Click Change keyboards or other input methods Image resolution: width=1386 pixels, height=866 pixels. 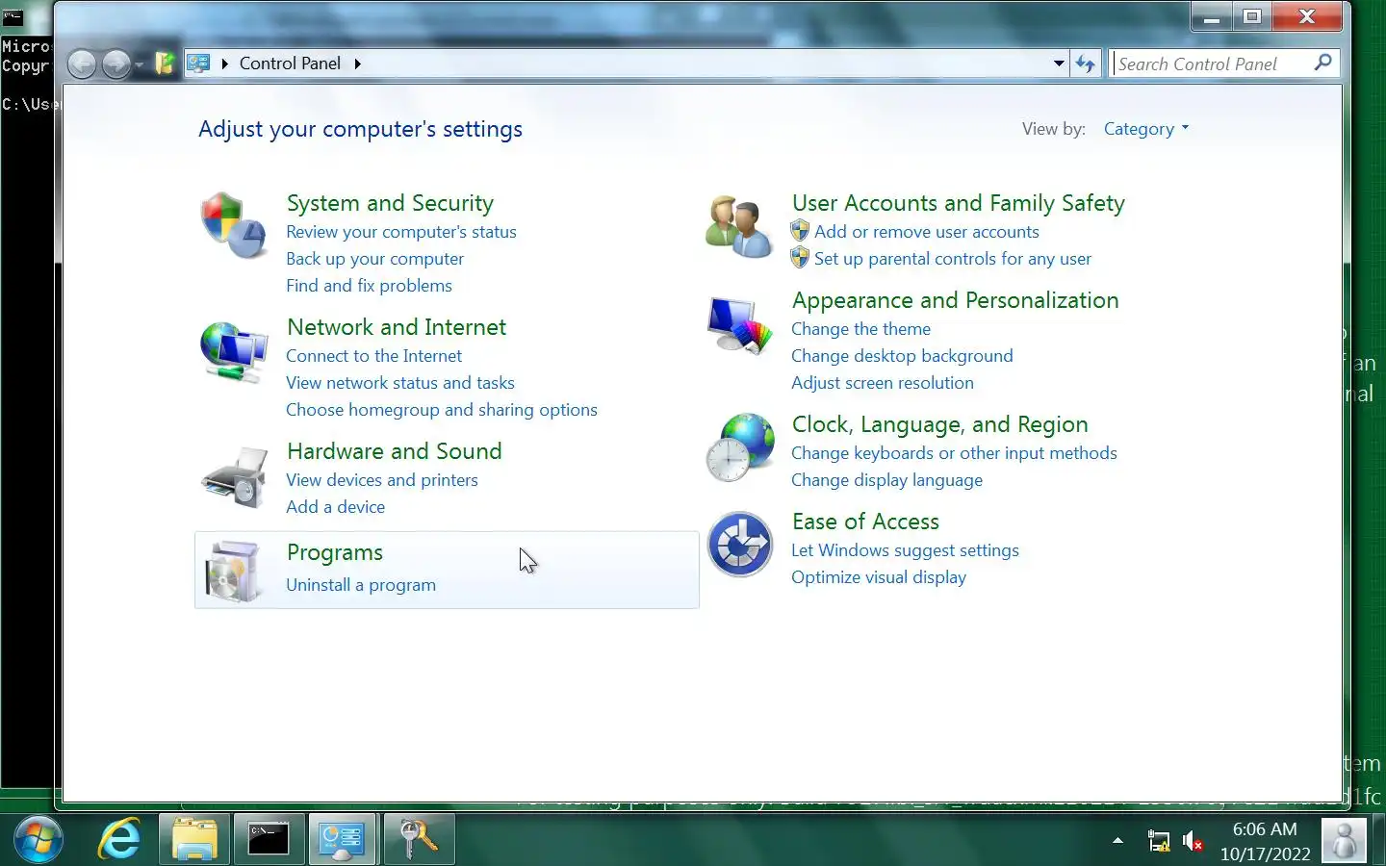coord(954,453)
